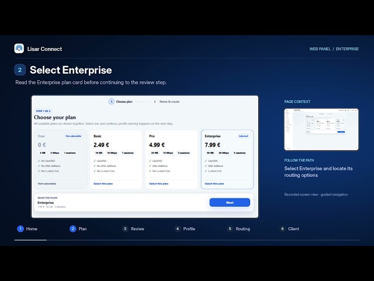Click the STEP 1 OF 2 badge
Viewport: 374px width, 281px height.
(43, 111)
